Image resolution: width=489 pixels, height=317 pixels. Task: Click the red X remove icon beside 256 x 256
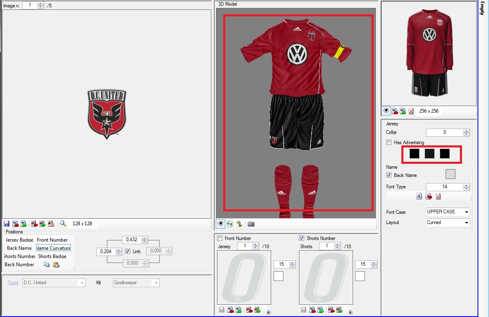pos(411,111)
